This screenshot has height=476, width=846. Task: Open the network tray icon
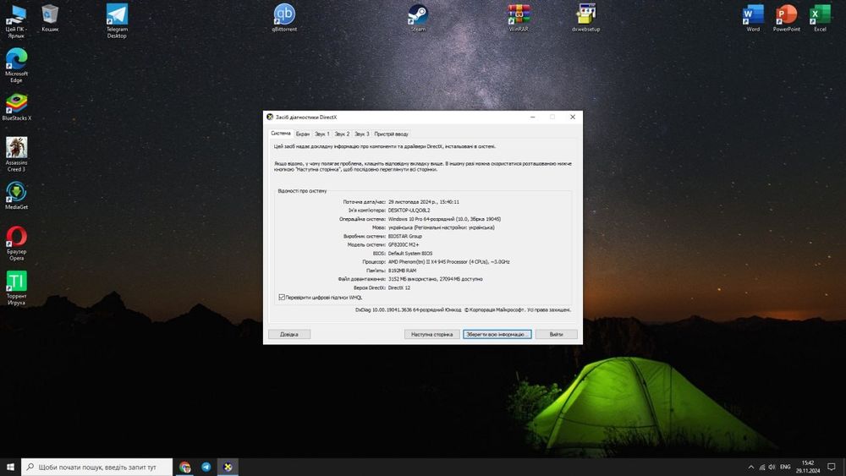[762, 467]
